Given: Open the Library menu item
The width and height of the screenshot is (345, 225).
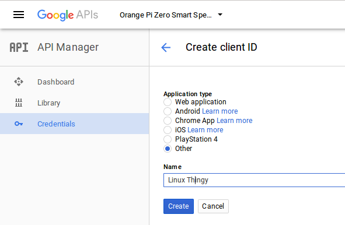Looking at the screenshot, I should pyautogui.click(x=74, y=103).
